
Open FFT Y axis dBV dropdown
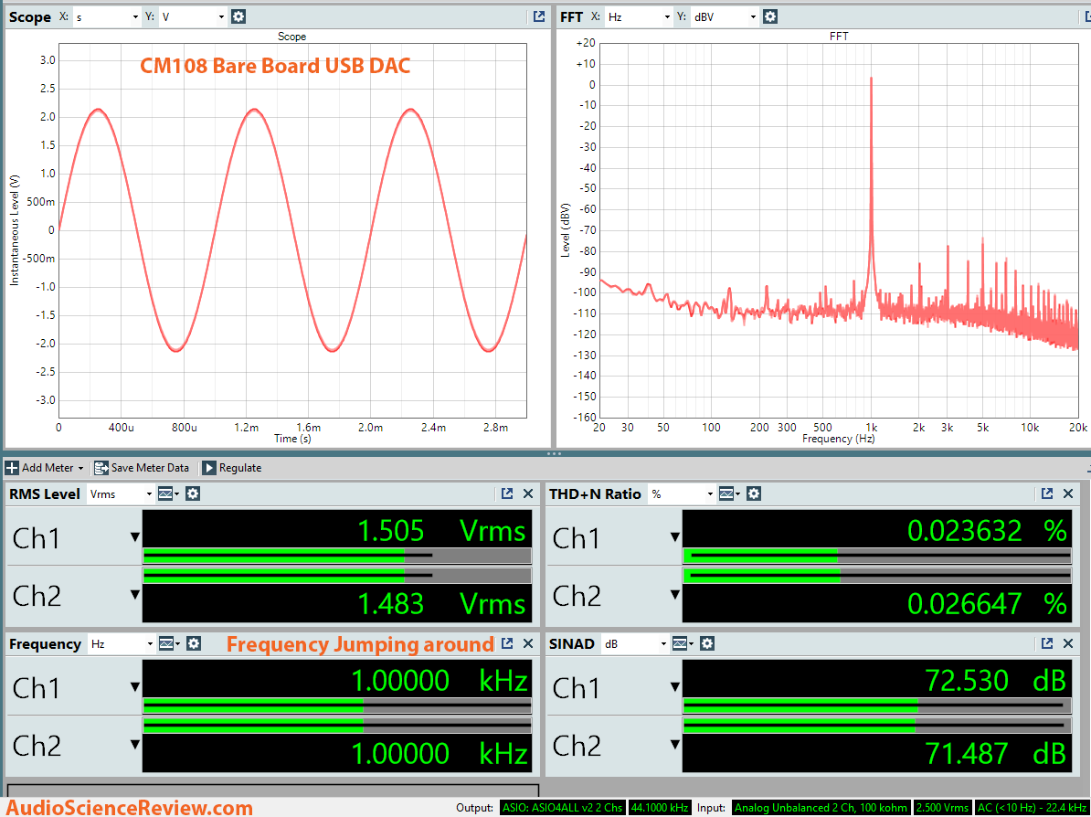point(725,16)
